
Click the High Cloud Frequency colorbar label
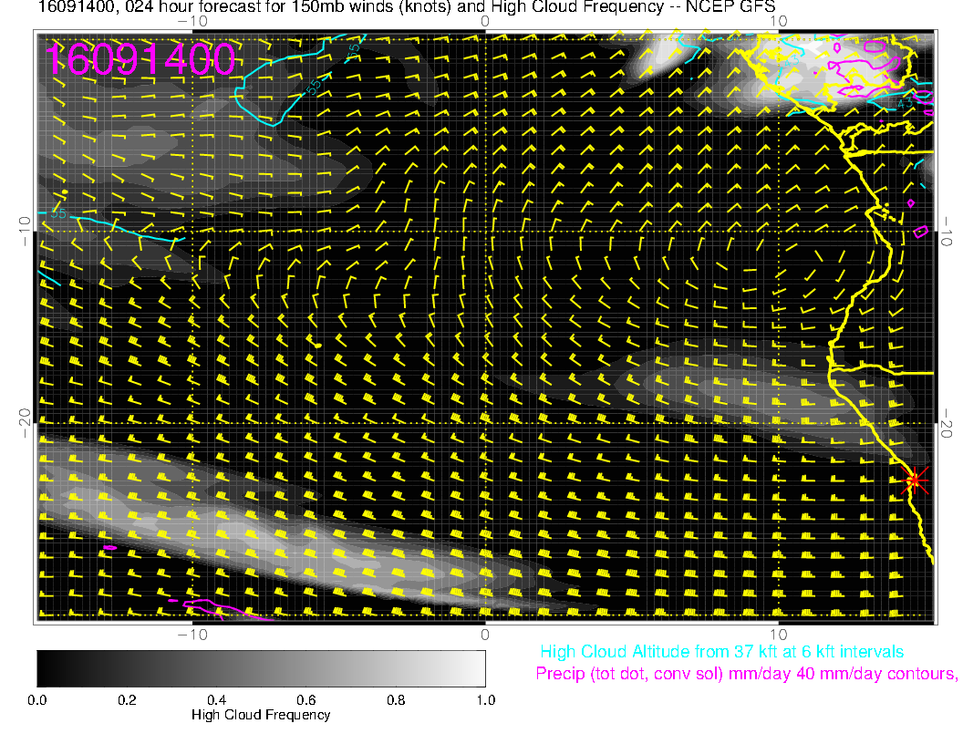click(x=261, y=715)
